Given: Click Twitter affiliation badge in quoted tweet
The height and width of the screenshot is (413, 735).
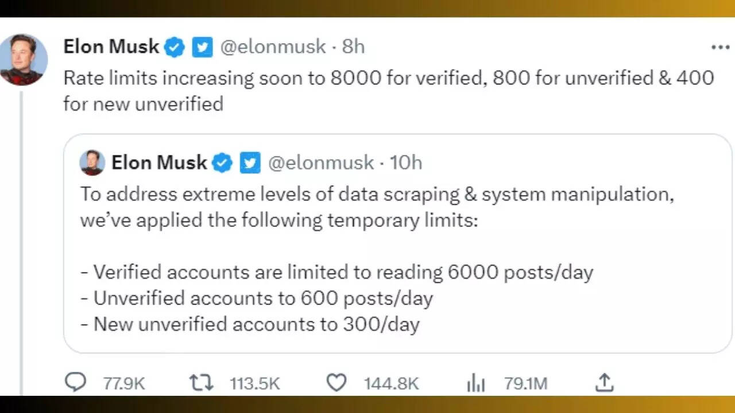Looking at the screenshot, I should coord(250,163).
